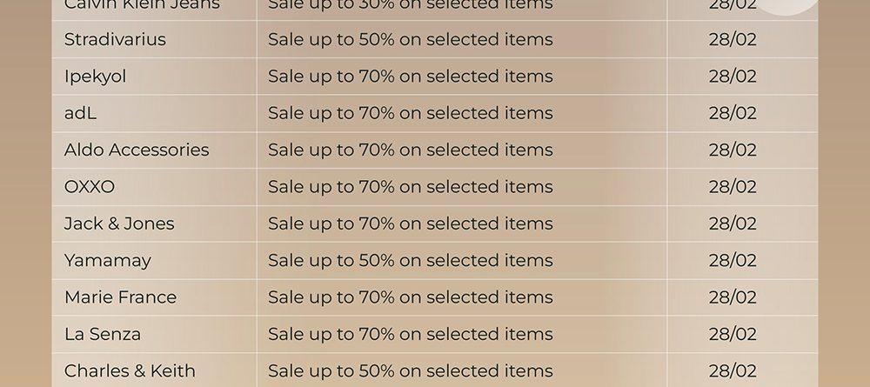Select the Aldo Accessories row label
The width and height of the screenshot is (870, 387).
click(x=137, y=150)
